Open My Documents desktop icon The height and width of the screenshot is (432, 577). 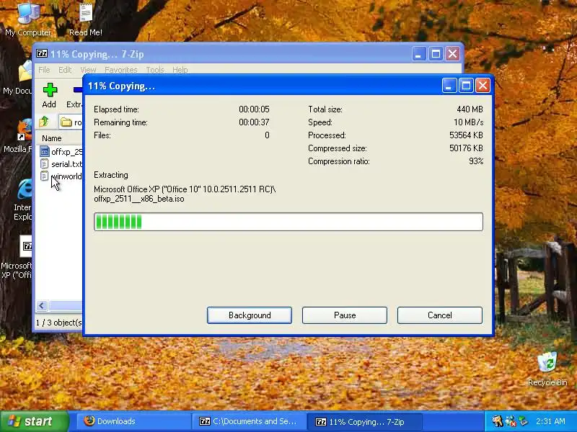coord(17,77)
